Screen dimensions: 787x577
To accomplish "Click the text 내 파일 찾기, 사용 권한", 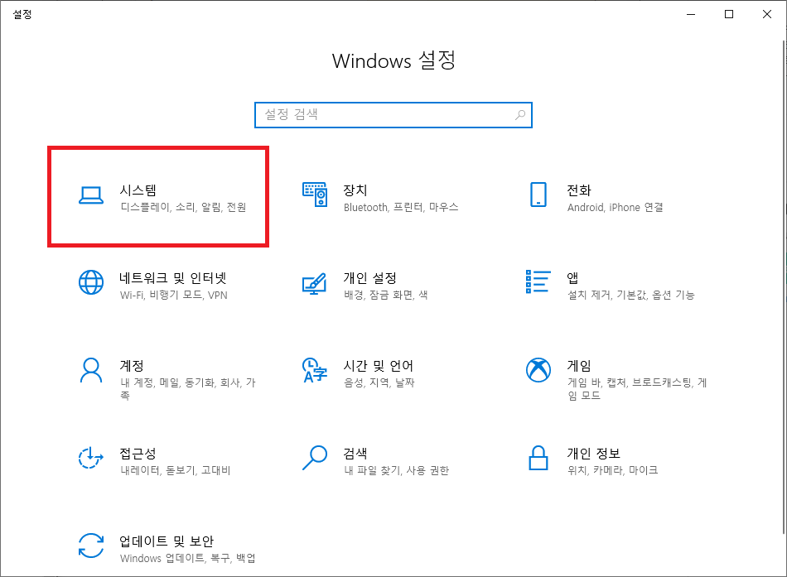I will pyautogui.click(x=397, y=470).
